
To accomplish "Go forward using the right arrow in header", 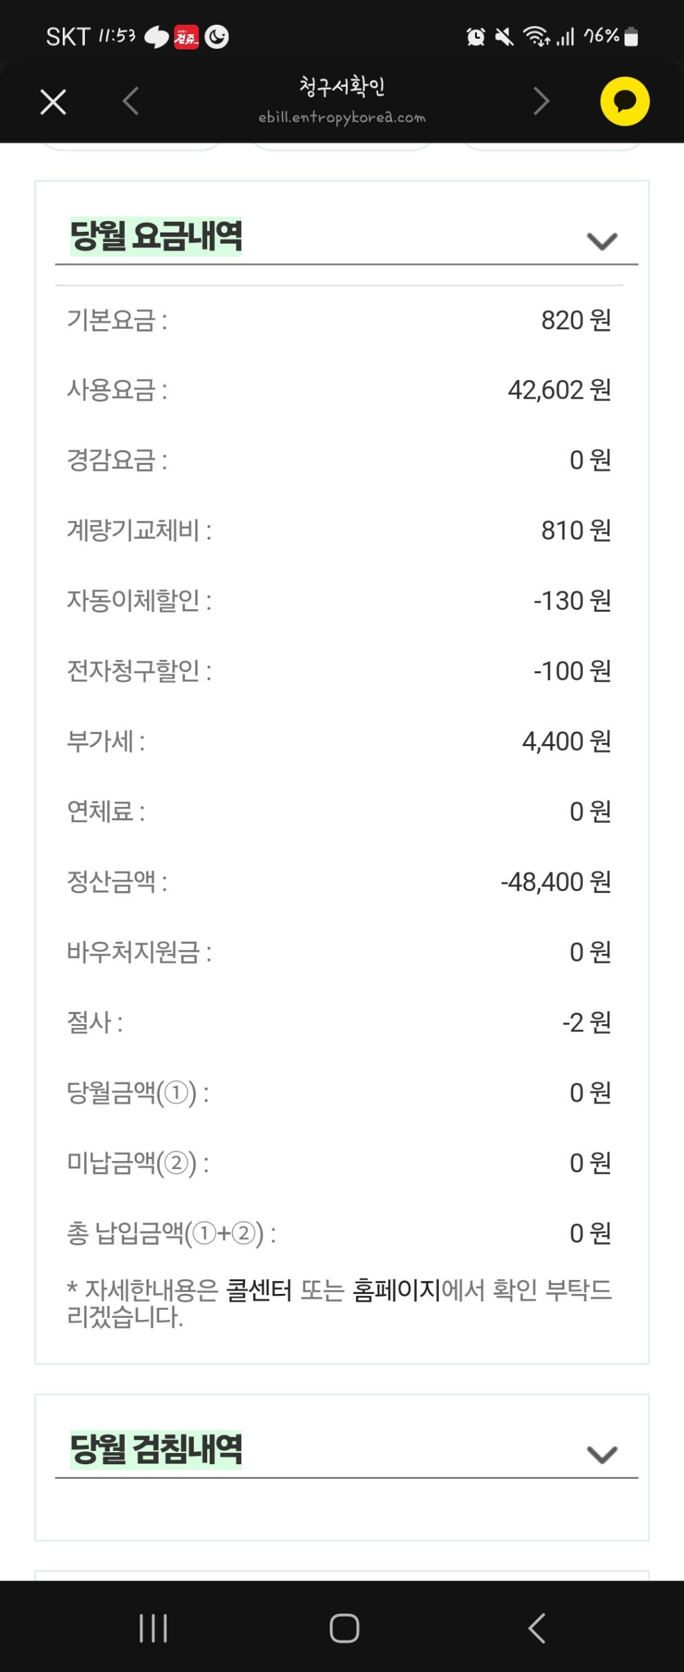I will point(542,102).
